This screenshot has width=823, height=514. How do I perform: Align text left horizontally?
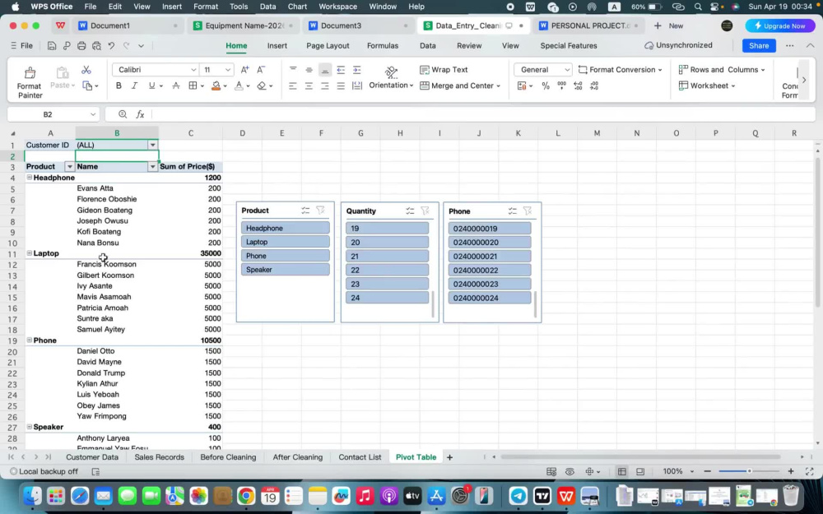pos(293,86)
